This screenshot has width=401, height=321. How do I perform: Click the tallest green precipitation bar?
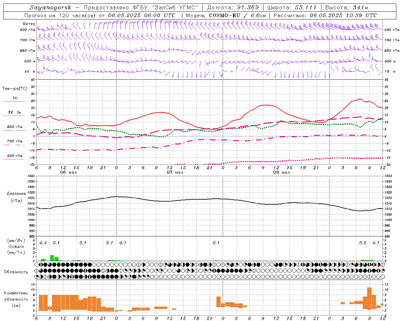click(x=52, y=258)
